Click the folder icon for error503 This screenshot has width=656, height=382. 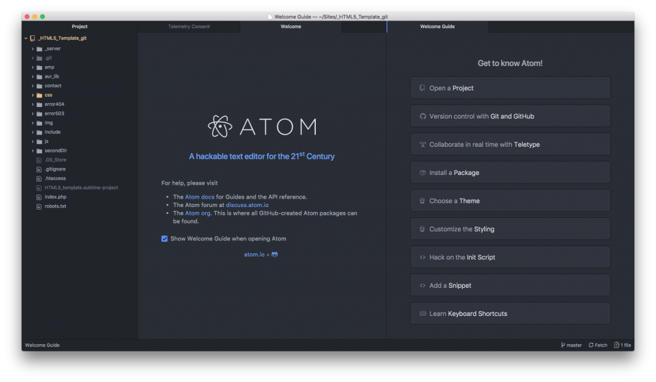39,114
